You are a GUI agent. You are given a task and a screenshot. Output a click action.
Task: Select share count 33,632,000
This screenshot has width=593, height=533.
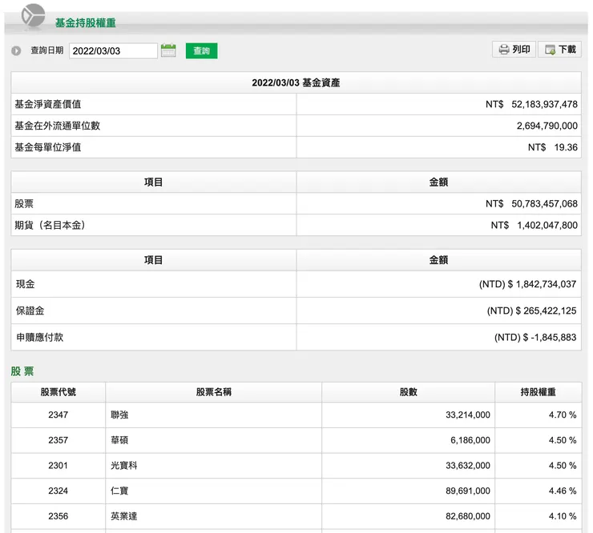coord(468,466)
